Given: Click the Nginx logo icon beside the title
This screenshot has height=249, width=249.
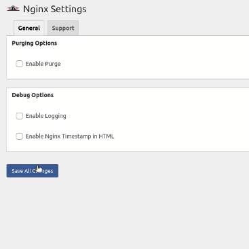Looking at the screenshot, I should click(x=13, y=9).
